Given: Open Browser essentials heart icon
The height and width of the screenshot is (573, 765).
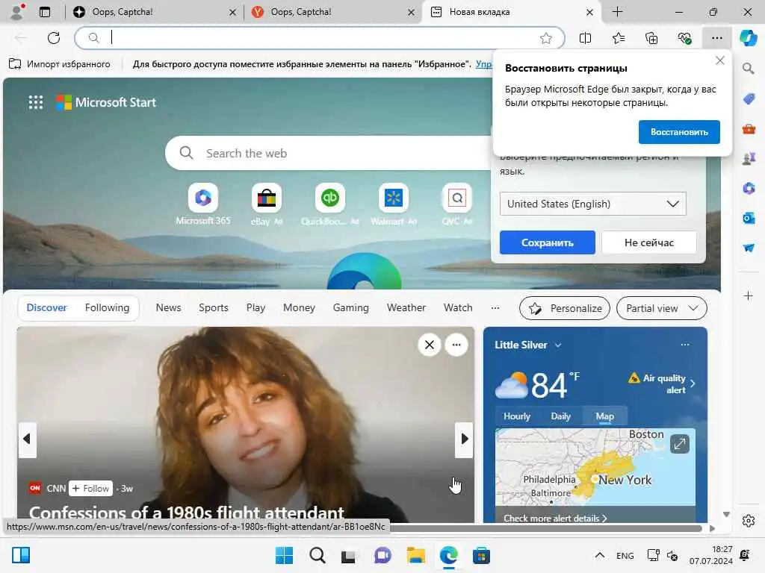Looking at the screenshot, I should pyautogui.click(x=684, y=38).
